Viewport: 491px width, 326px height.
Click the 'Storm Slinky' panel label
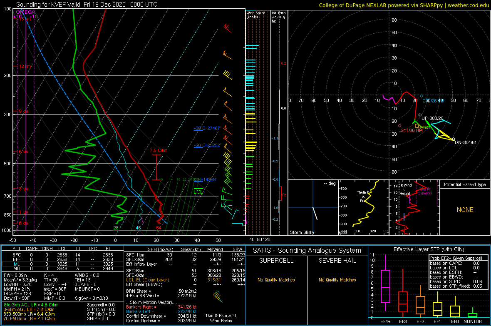(x=302, y=232)
